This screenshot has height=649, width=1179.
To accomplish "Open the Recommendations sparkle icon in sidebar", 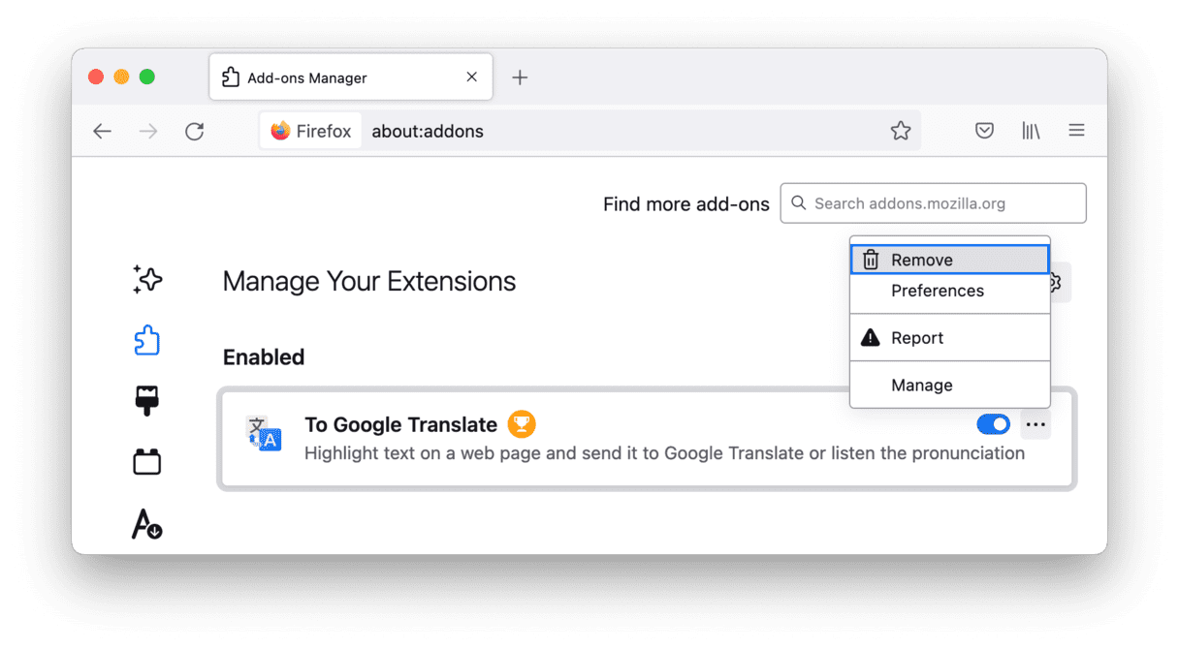I will point(147,280).
